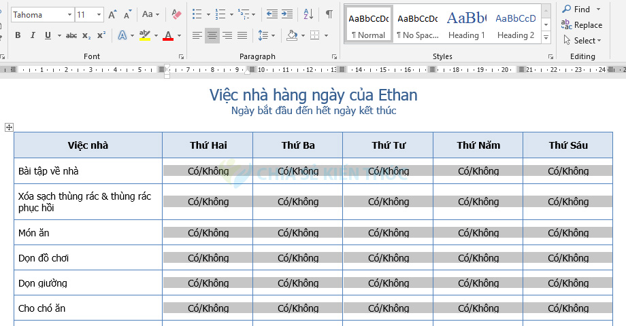Apply the Normal style
This screenshot has width=626, height=326.
[369, 24]
